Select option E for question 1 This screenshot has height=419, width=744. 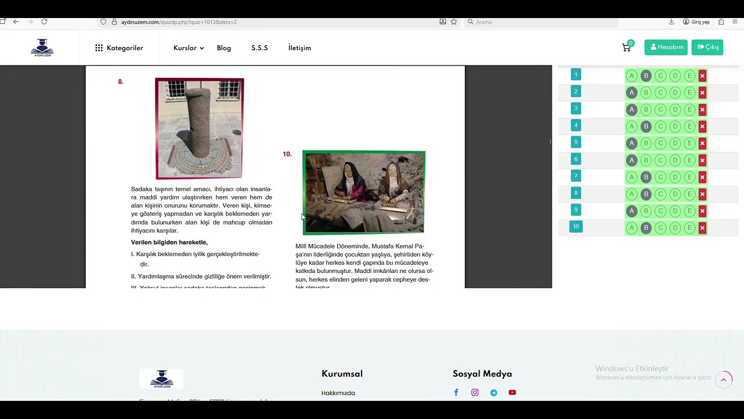tap(689, 76)
